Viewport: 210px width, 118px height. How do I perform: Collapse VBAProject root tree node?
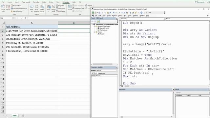[92, 25]
